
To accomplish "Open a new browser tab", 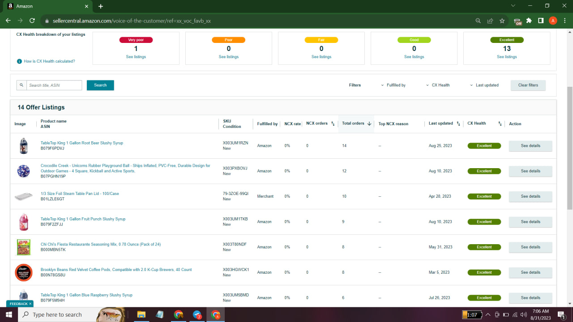I will tap(101, 6).
